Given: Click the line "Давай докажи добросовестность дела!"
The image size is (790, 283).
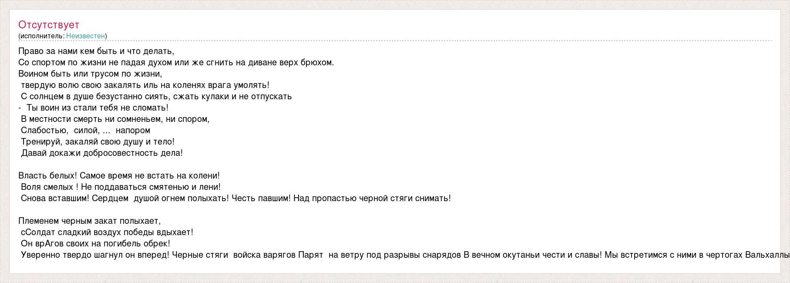Looking at the screenshot, I should [x=102, y=153].
